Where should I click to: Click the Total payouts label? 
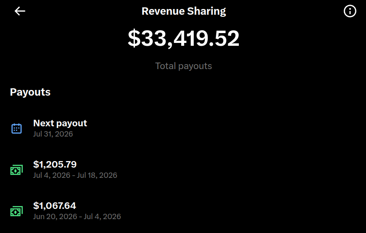(184, 66)
